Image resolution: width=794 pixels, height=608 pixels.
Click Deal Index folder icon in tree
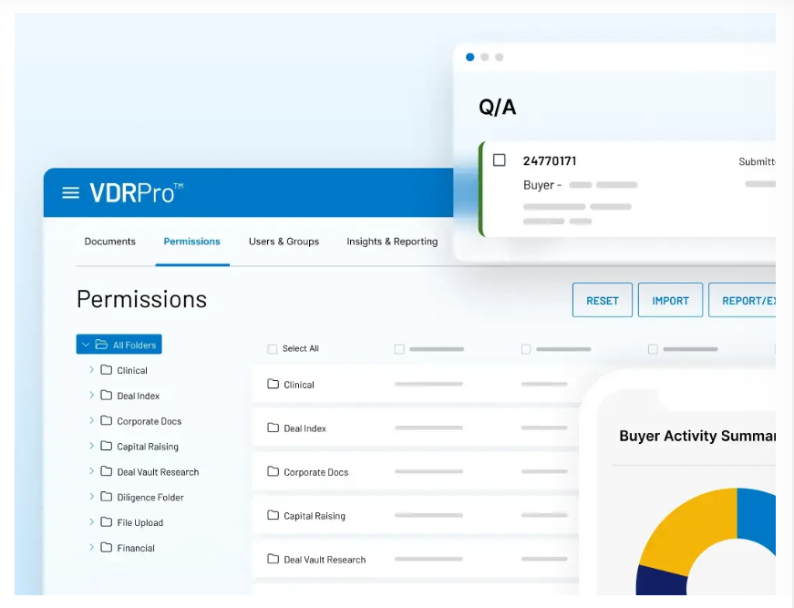coord(107,396)
